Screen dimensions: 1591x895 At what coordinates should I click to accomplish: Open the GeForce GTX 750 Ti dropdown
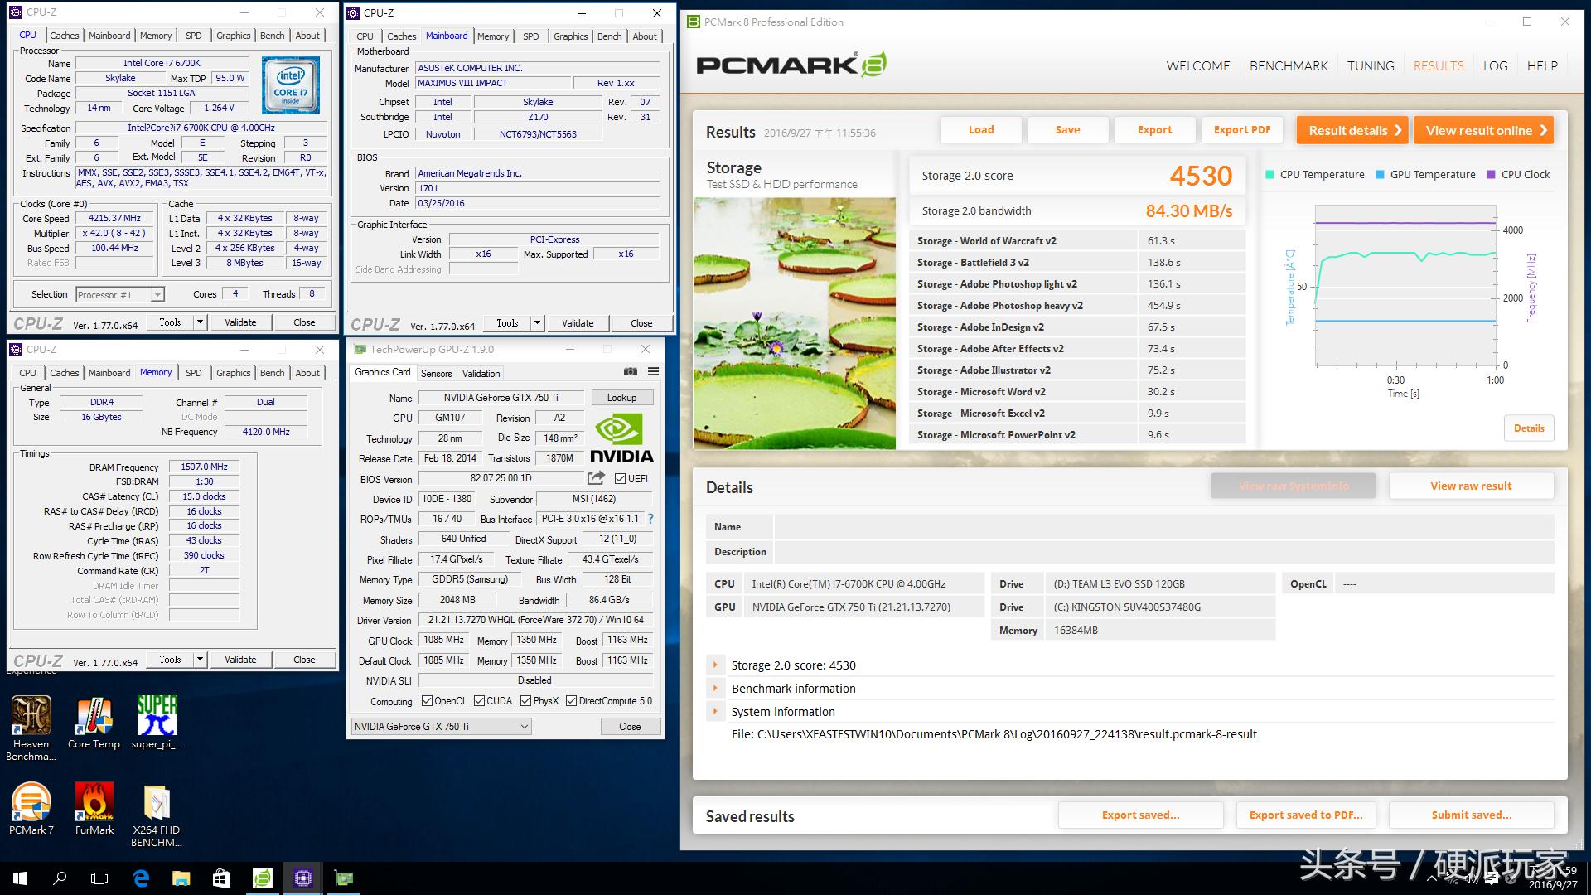442,727
